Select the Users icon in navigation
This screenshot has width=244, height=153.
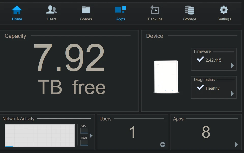(52, 10)
